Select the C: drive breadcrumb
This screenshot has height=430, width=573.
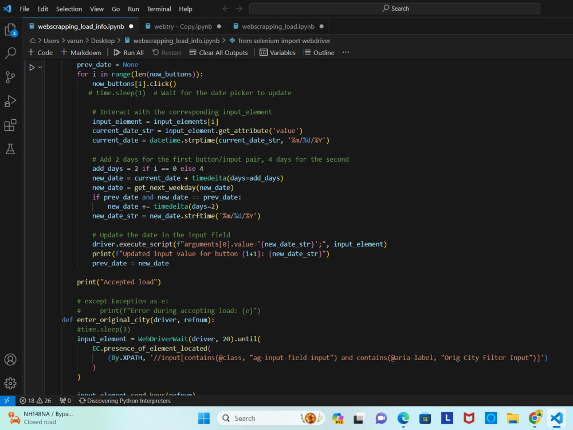pyautogui.click(x=33, y=41)
